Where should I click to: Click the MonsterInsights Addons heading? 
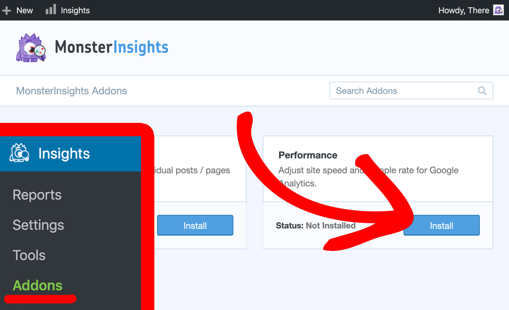tap(71, 91)
